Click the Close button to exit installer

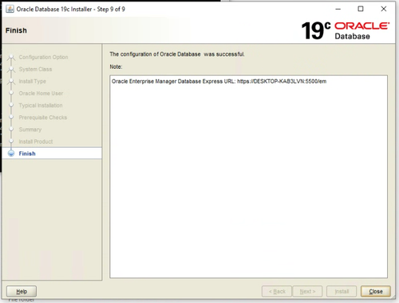pos(376,291)
